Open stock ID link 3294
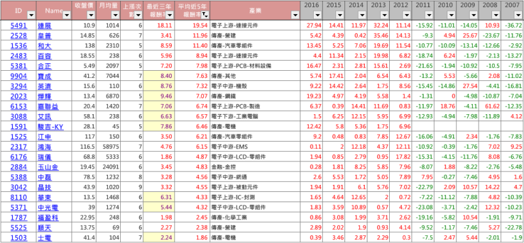 point(19,86)
